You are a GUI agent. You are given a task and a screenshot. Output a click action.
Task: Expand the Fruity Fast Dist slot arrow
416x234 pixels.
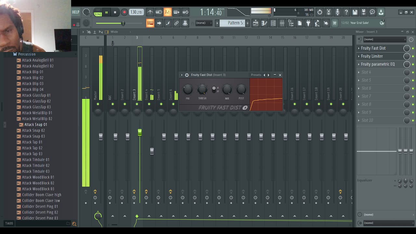click(359, 48)
